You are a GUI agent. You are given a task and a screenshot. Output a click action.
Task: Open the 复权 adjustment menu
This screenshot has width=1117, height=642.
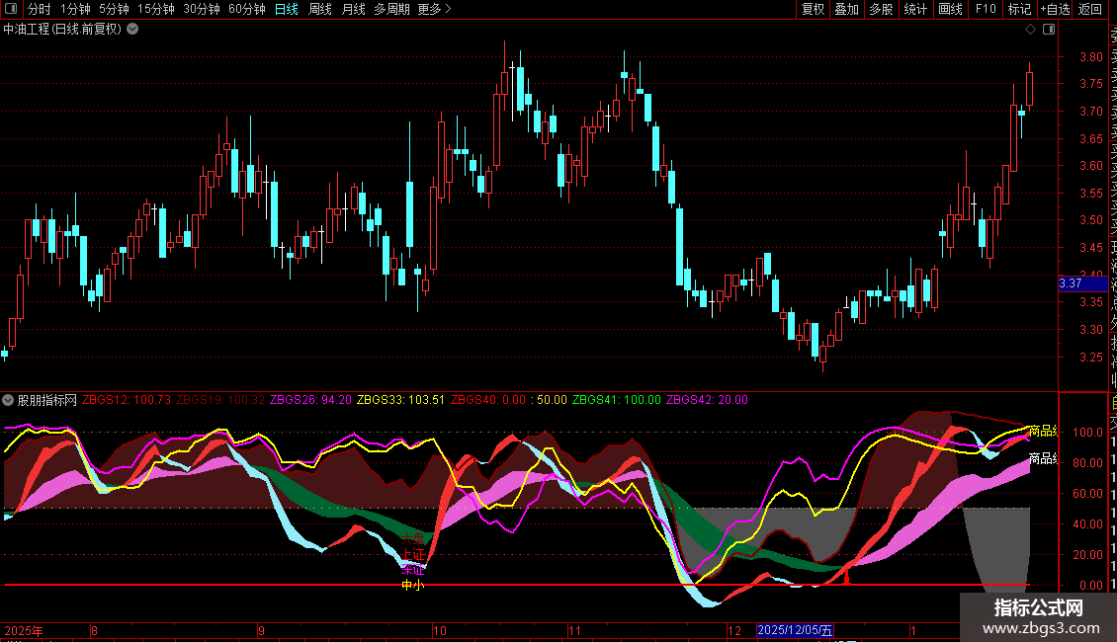coord(813,9)
